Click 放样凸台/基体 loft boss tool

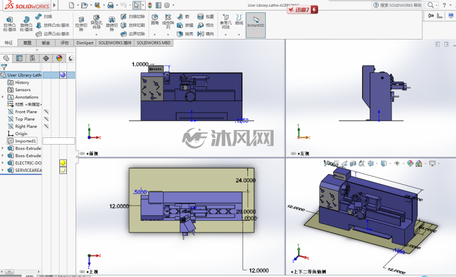pos(53,26)
